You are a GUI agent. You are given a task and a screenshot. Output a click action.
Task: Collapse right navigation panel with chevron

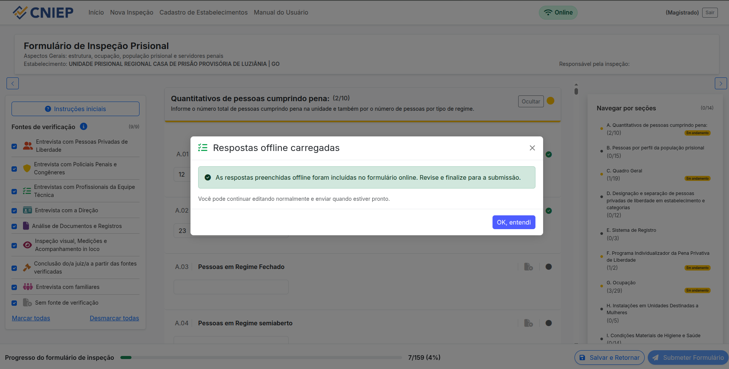tap(721, 84)
